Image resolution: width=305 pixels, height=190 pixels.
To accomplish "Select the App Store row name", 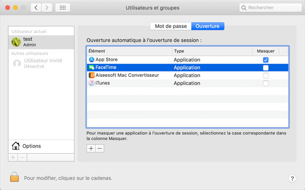I will coord(106,59).
